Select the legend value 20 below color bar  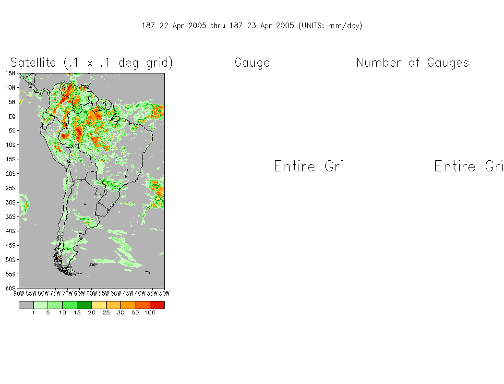(x=92, y=312)
